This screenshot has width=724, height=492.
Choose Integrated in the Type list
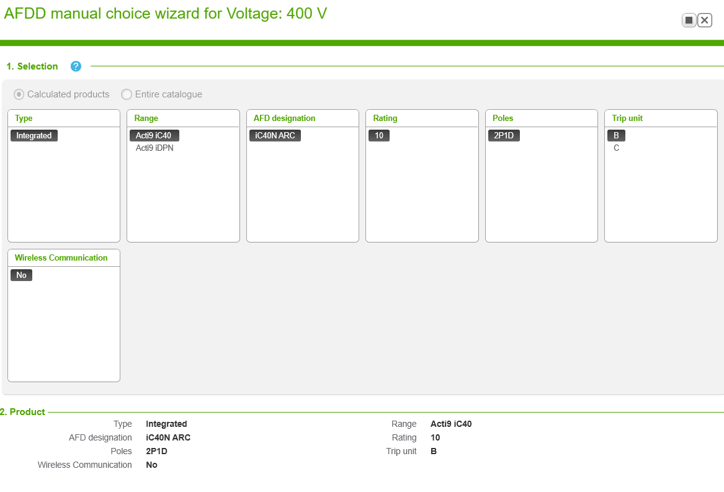click(x=34, y=135)
